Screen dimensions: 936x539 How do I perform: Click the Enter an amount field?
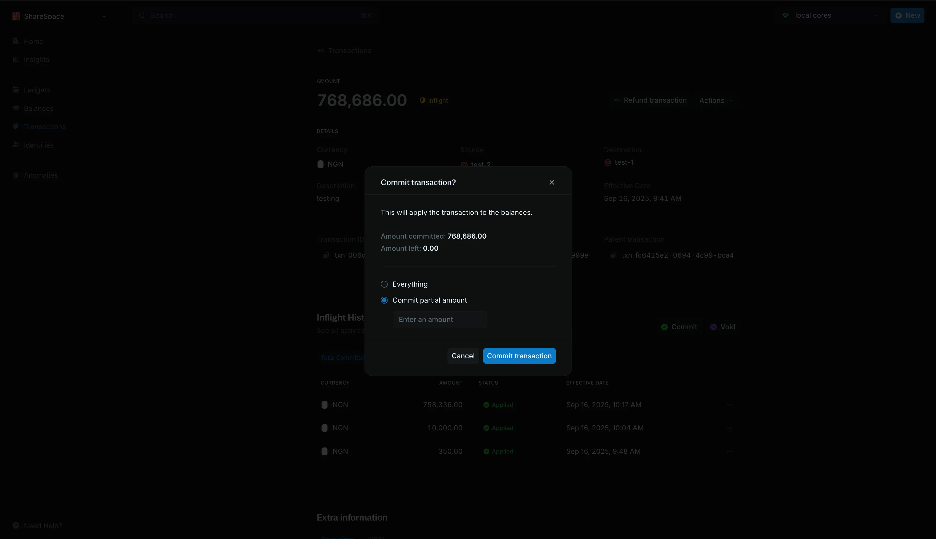[439, 319]
